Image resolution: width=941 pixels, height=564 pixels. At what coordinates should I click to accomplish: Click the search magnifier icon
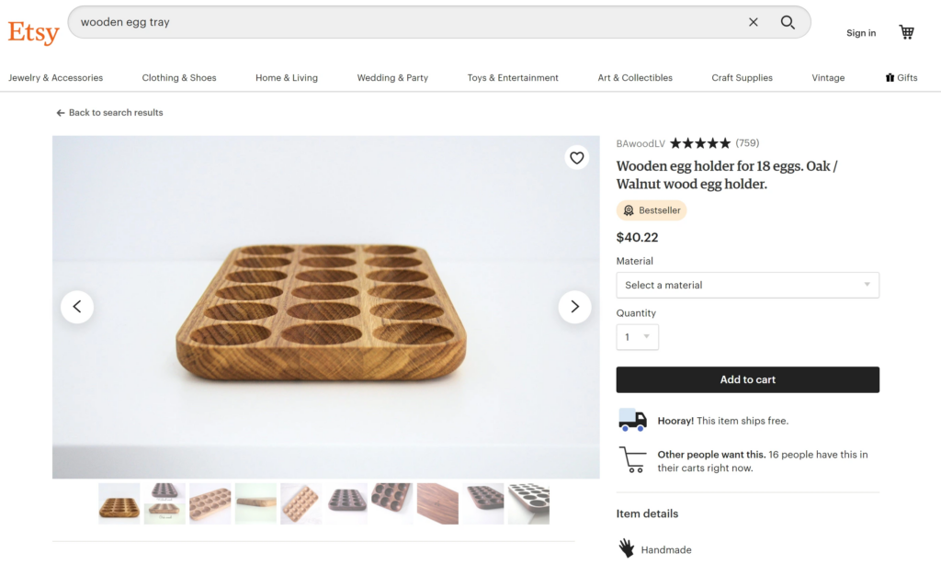(x=788, y=22)
